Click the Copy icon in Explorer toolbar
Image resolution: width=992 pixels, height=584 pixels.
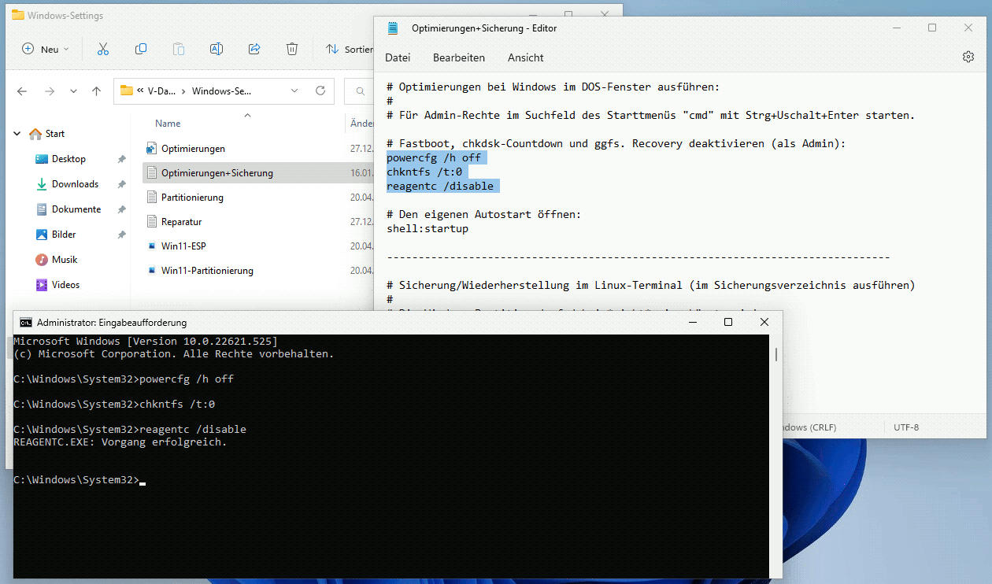pos(141,49)
